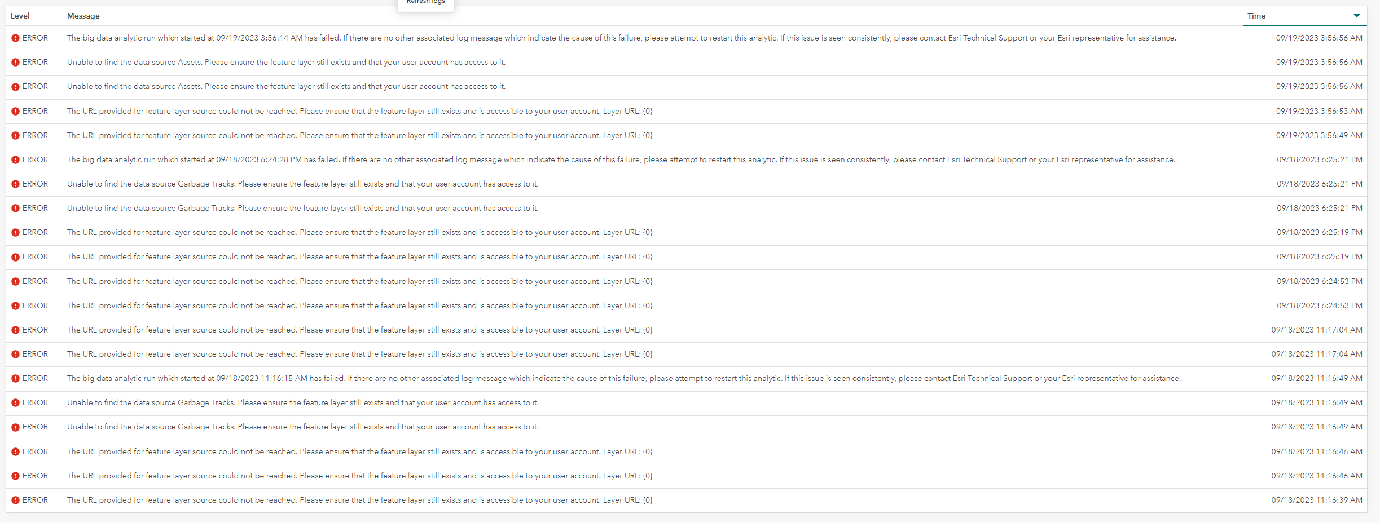Toggle the Time column sort arrow
The width and height of the screenshot is (1380, 523).
tap(1356, 16)
